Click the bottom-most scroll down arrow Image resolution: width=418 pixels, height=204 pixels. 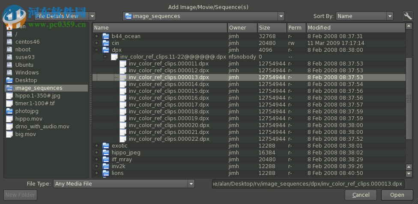(409, 174)
